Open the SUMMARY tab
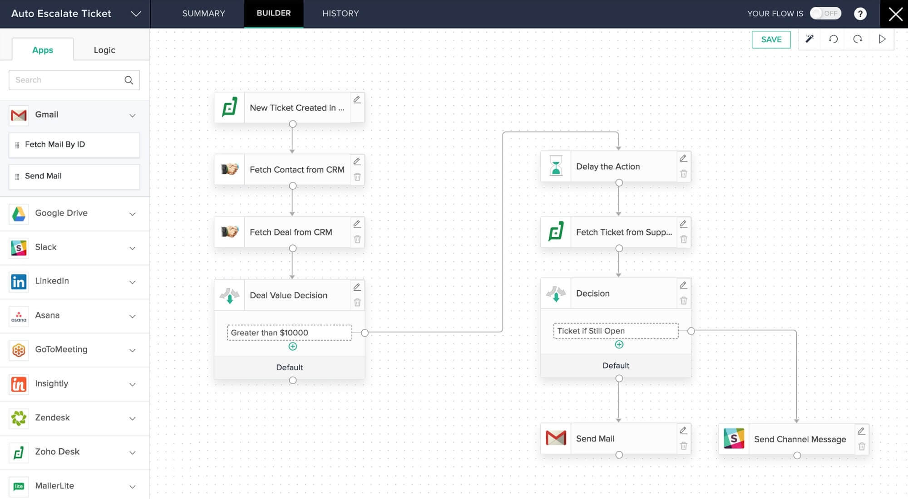908x499 pixels. coord(203,14)
